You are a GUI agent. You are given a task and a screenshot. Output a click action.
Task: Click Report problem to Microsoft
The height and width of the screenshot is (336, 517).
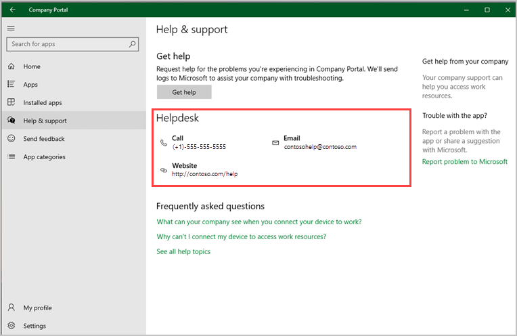[465, 162]
